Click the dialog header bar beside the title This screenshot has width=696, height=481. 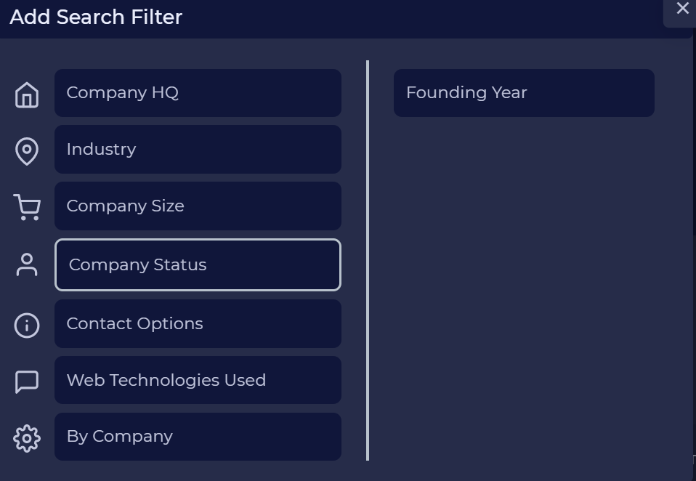point(421,17)
